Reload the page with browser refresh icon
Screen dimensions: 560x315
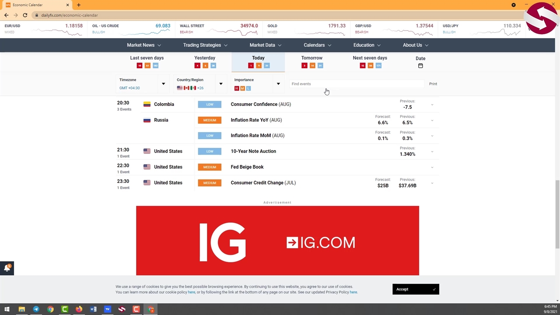tap(25, 15)
